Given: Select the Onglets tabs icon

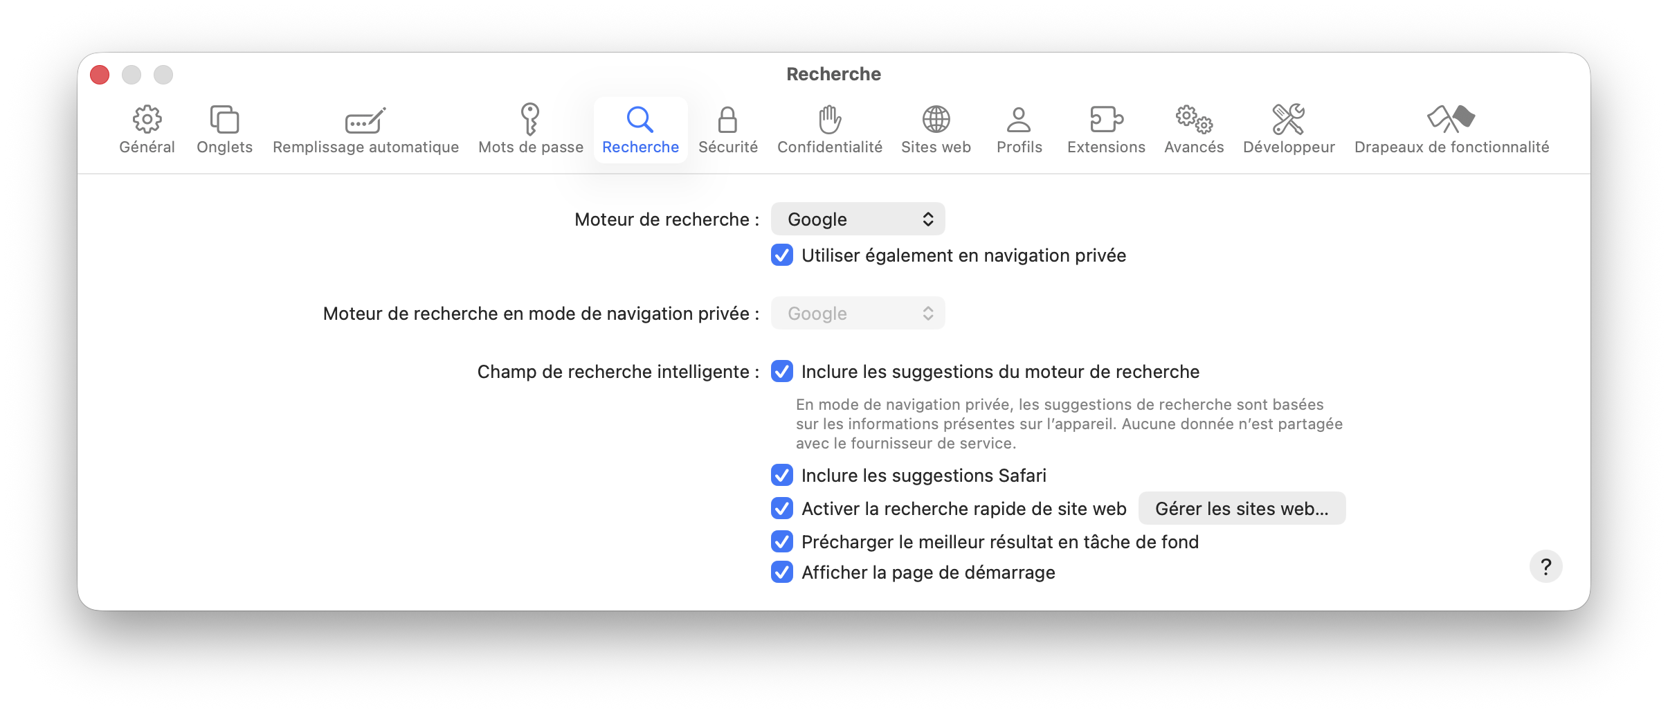Looking at the screenshot, I should (x=224, y=120).
